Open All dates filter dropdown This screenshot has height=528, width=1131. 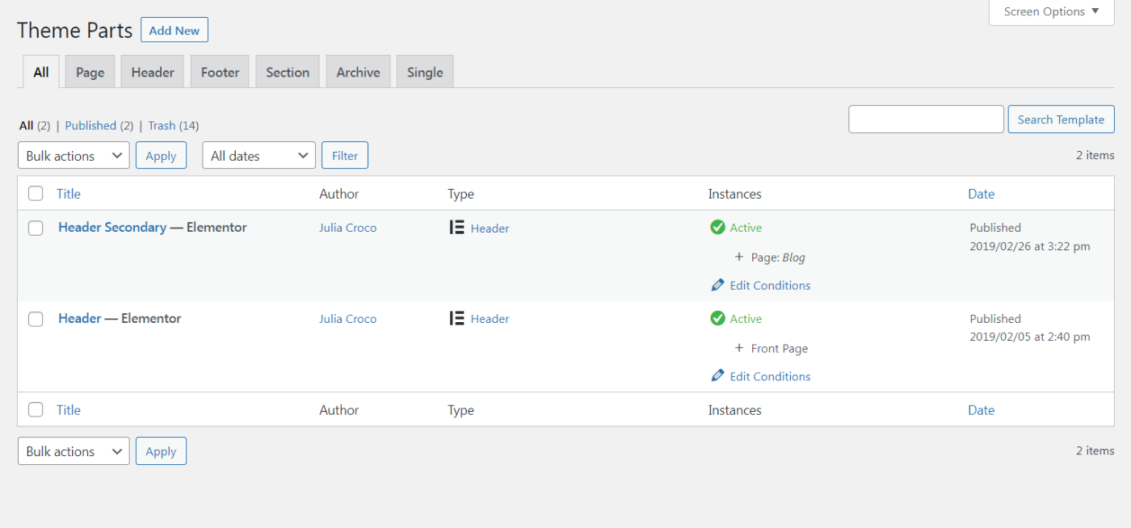(259, 156)
